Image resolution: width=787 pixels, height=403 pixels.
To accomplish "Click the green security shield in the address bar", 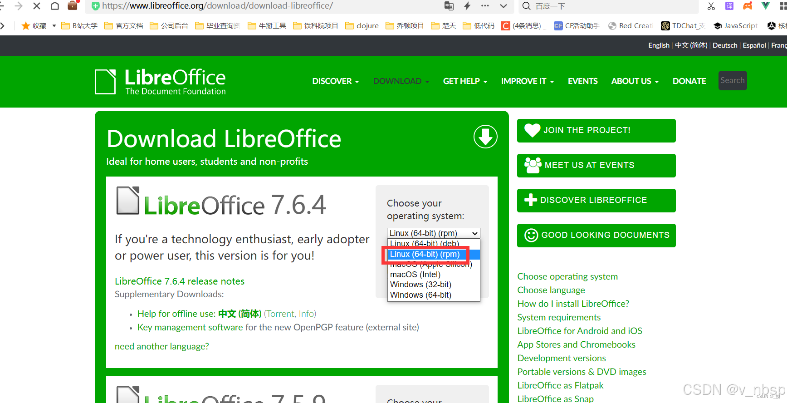I will pos(95,6).
